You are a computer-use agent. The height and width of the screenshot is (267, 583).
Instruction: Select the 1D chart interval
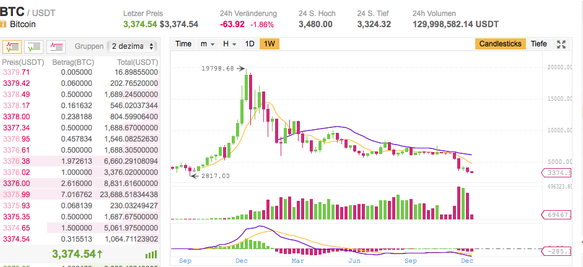250,44
